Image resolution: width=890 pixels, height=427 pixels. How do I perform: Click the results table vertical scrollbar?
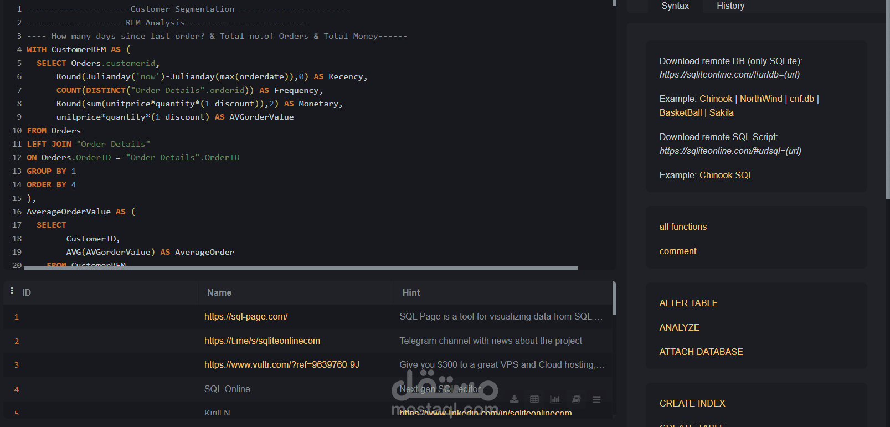[x=614, y=298]
